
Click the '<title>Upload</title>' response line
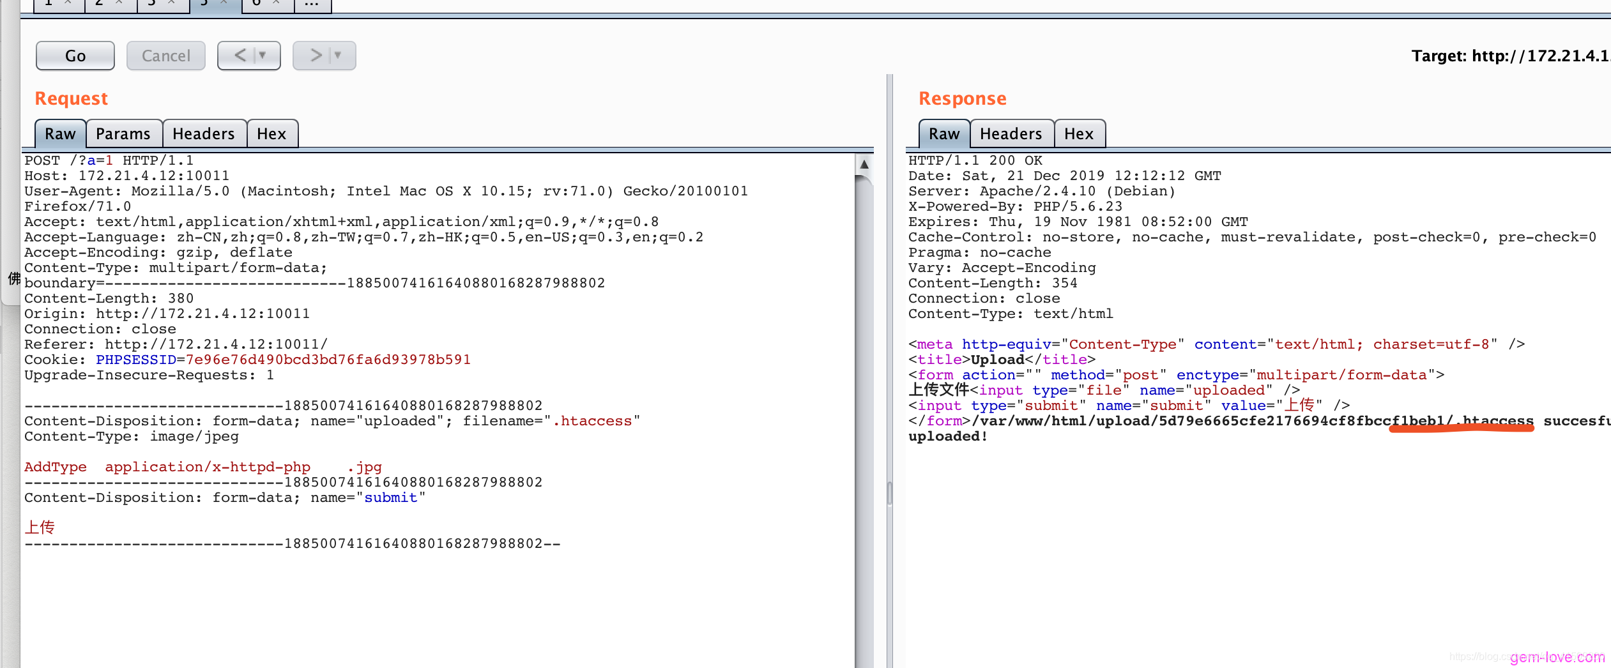coord(1002,360)
